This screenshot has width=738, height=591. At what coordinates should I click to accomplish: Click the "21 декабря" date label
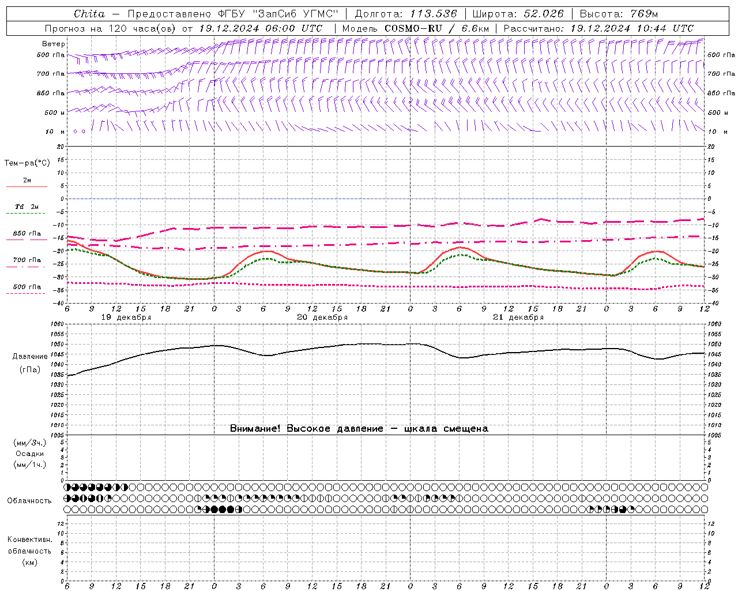518,317
